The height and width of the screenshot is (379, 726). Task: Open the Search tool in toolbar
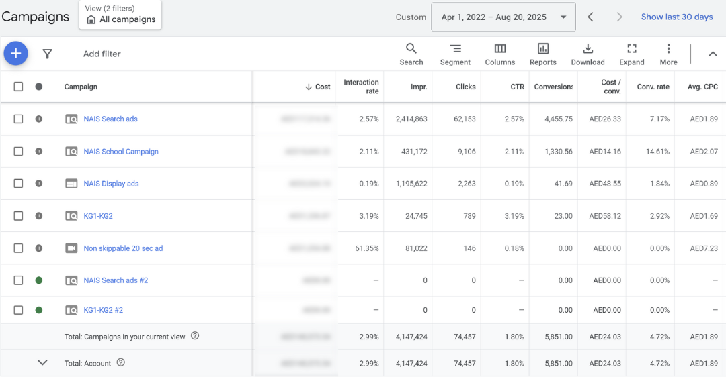tap(411, 54)
